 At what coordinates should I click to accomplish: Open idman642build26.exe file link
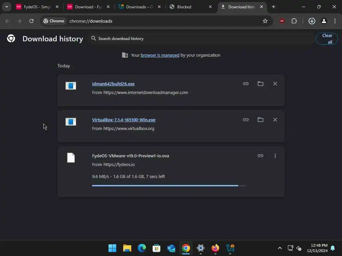coord(113,84)
